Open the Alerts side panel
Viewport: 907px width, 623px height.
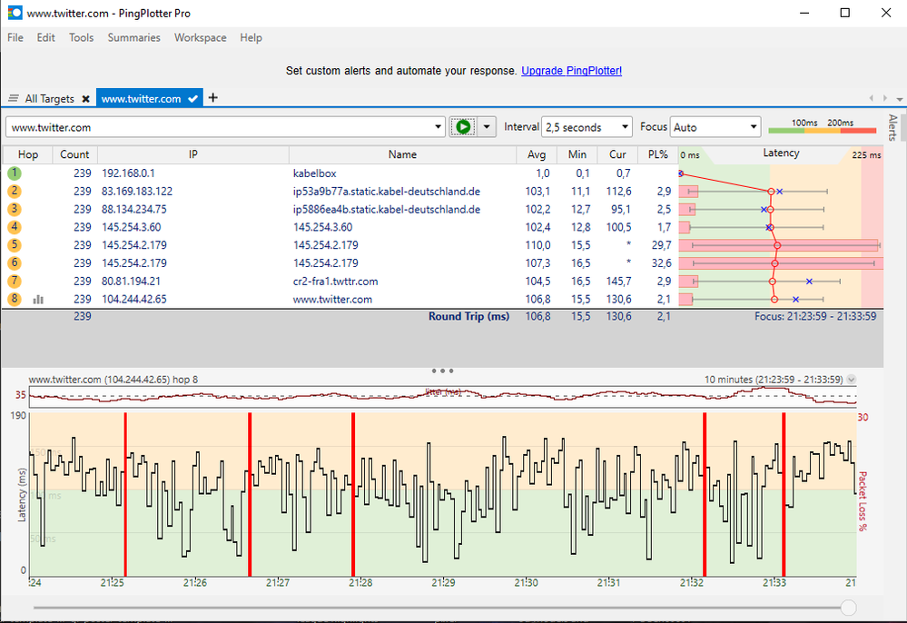[892, 128]
